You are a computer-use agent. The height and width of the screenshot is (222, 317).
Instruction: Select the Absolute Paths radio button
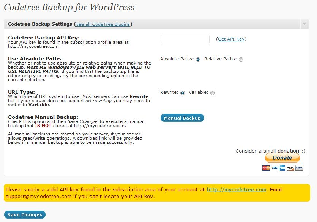click(x=198, y=59)
